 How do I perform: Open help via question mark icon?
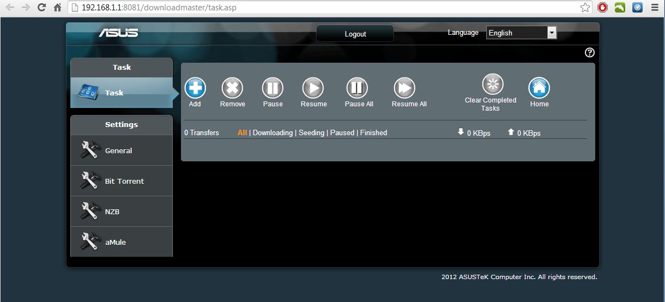click(x=589, y=52)
